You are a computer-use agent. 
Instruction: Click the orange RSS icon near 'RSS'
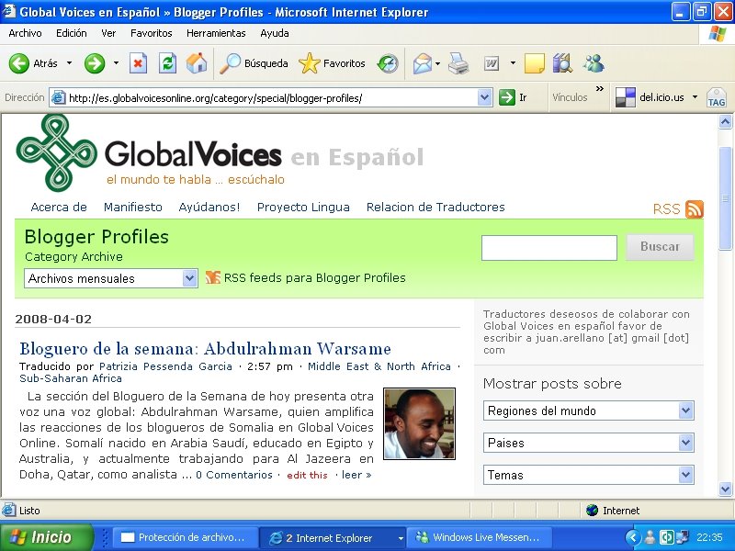point(695,209)
